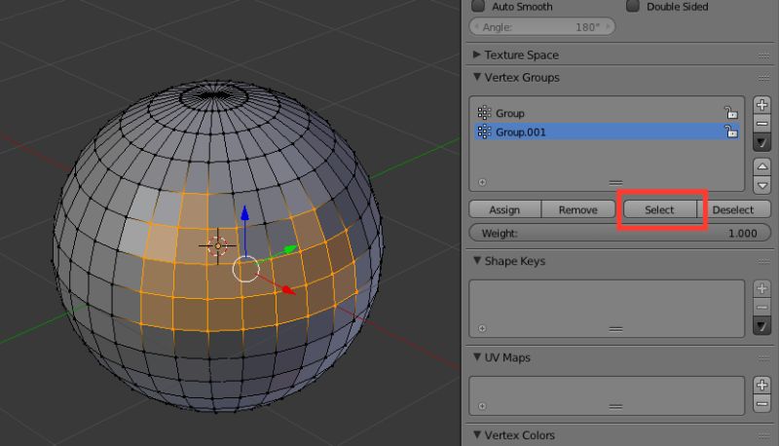Add a new vertex group with plus icon
This screenshot has height=446, width=779.
pos(761,105)
